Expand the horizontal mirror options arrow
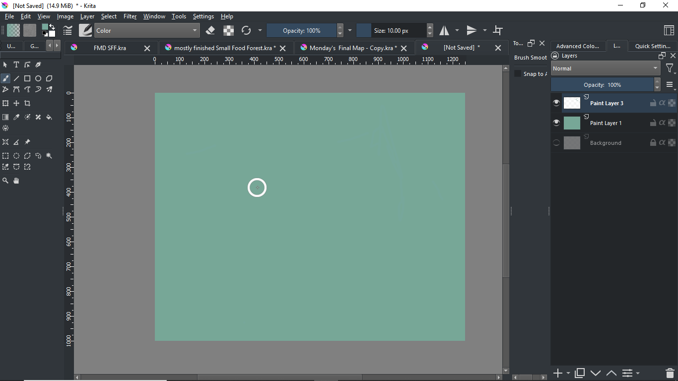 point(457,30)
